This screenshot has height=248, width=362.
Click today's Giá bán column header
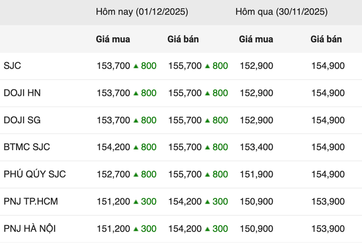183,39
